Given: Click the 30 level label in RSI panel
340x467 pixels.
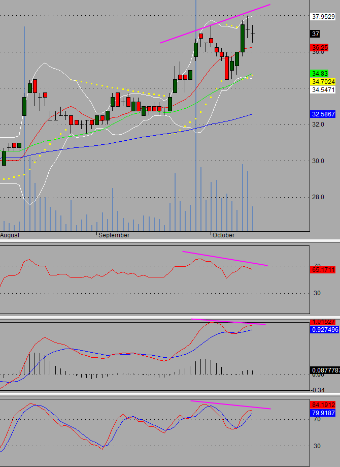Looking at the screenshot, I should (x=317, y=293).
